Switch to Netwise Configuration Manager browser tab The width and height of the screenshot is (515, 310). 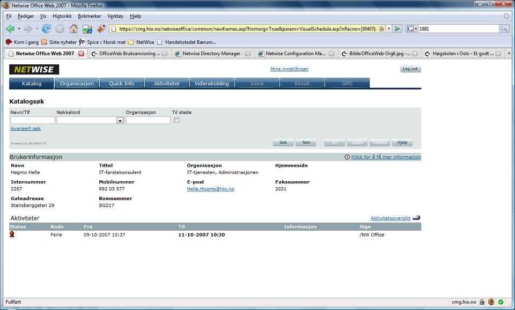296,54
